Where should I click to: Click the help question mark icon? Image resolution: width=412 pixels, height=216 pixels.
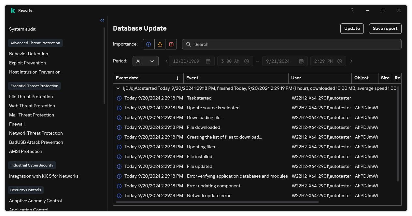(x=352, y=10)
